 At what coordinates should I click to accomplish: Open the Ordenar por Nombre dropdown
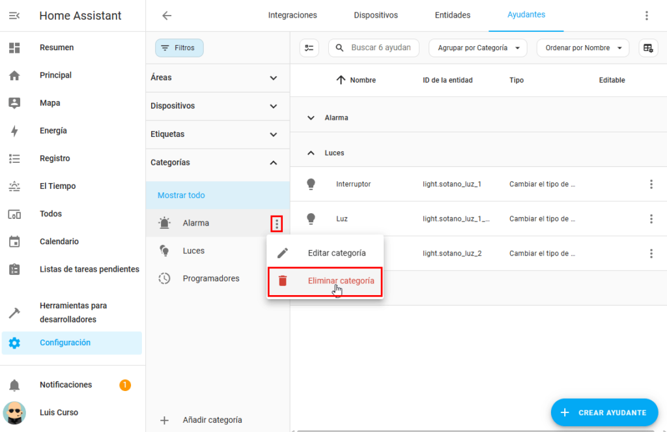click(583, 48)
